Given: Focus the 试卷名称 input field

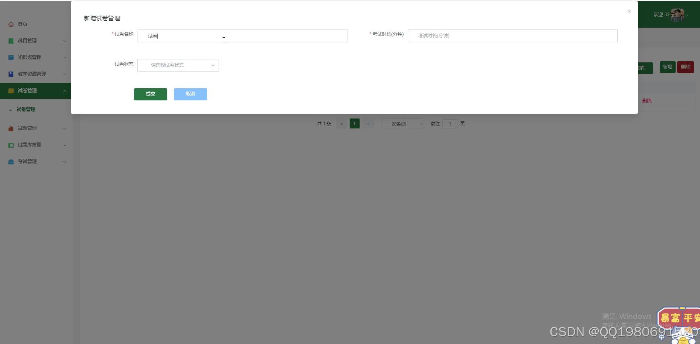Looking at the screenshot, I should click(243, 36).
